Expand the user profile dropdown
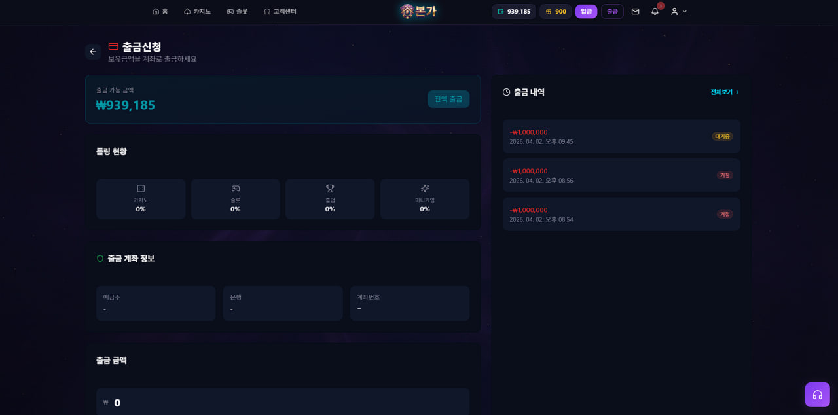The width and height of the screenshot is (838, 415). (678, 11)
